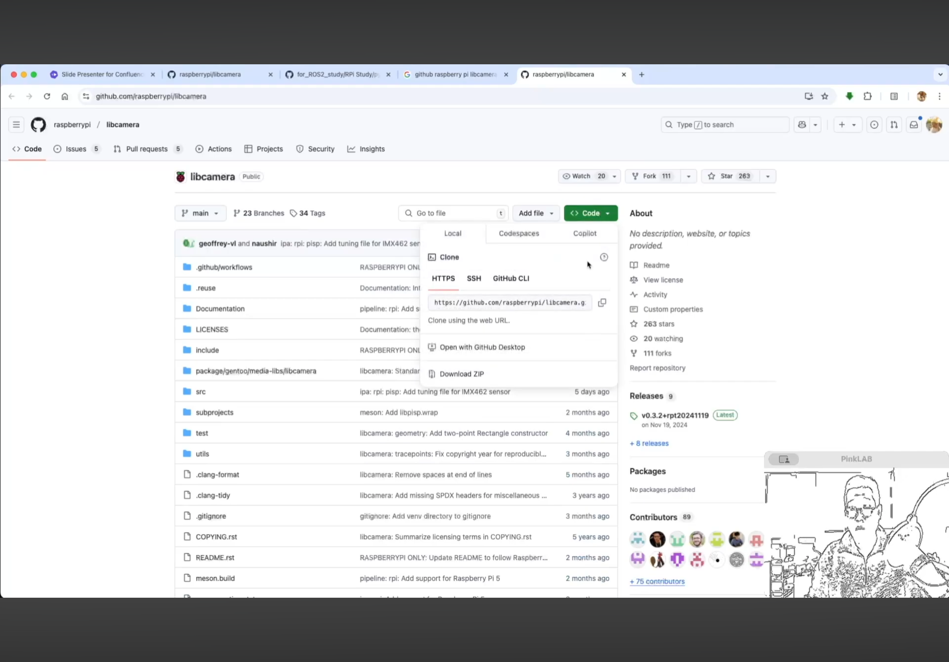This screenshot has height=662, width=949.
Task: Open the + 8 releases link
Action: (x=649, y=443)
